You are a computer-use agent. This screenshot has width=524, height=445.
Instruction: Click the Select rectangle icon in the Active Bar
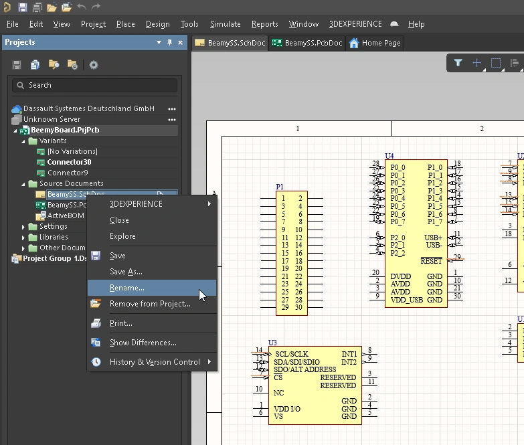click(496, 63)
